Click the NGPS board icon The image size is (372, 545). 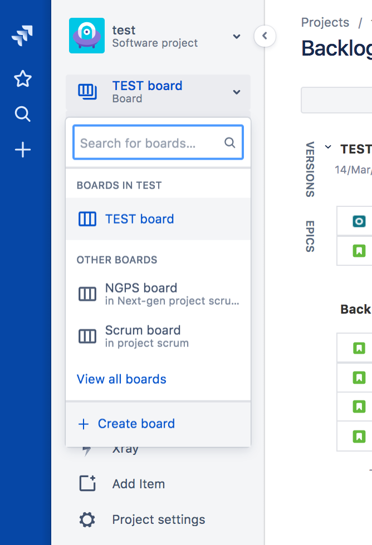[x=87, y=294]
